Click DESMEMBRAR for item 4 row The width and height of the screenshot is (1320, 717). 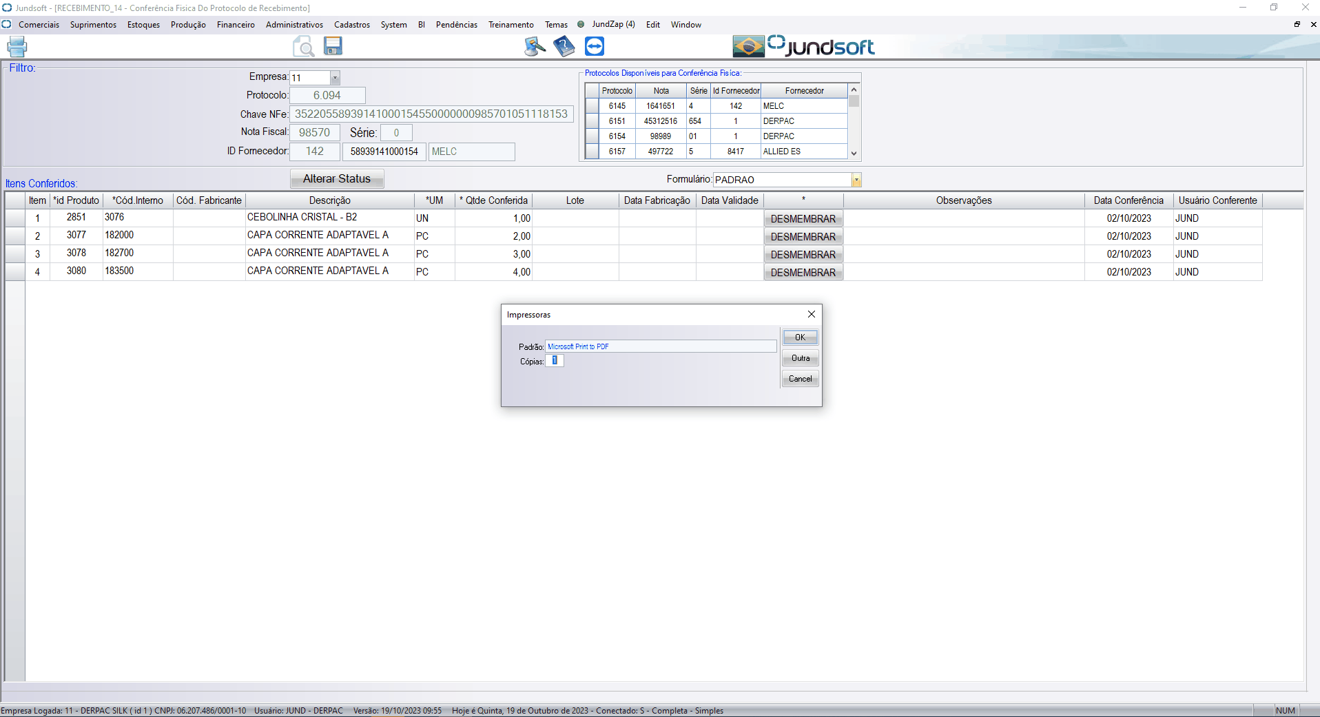pos(803,273)
